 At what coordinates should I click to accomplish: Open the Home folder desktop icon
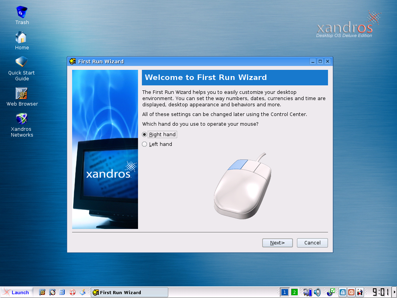point(22,40)
